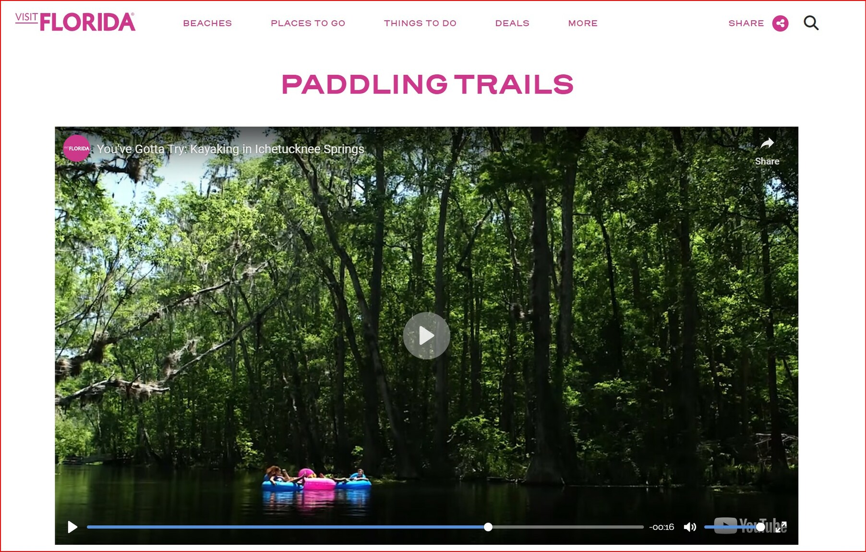
Task: Click the Visit Florida channel avatar
Action: coord(77,148)
